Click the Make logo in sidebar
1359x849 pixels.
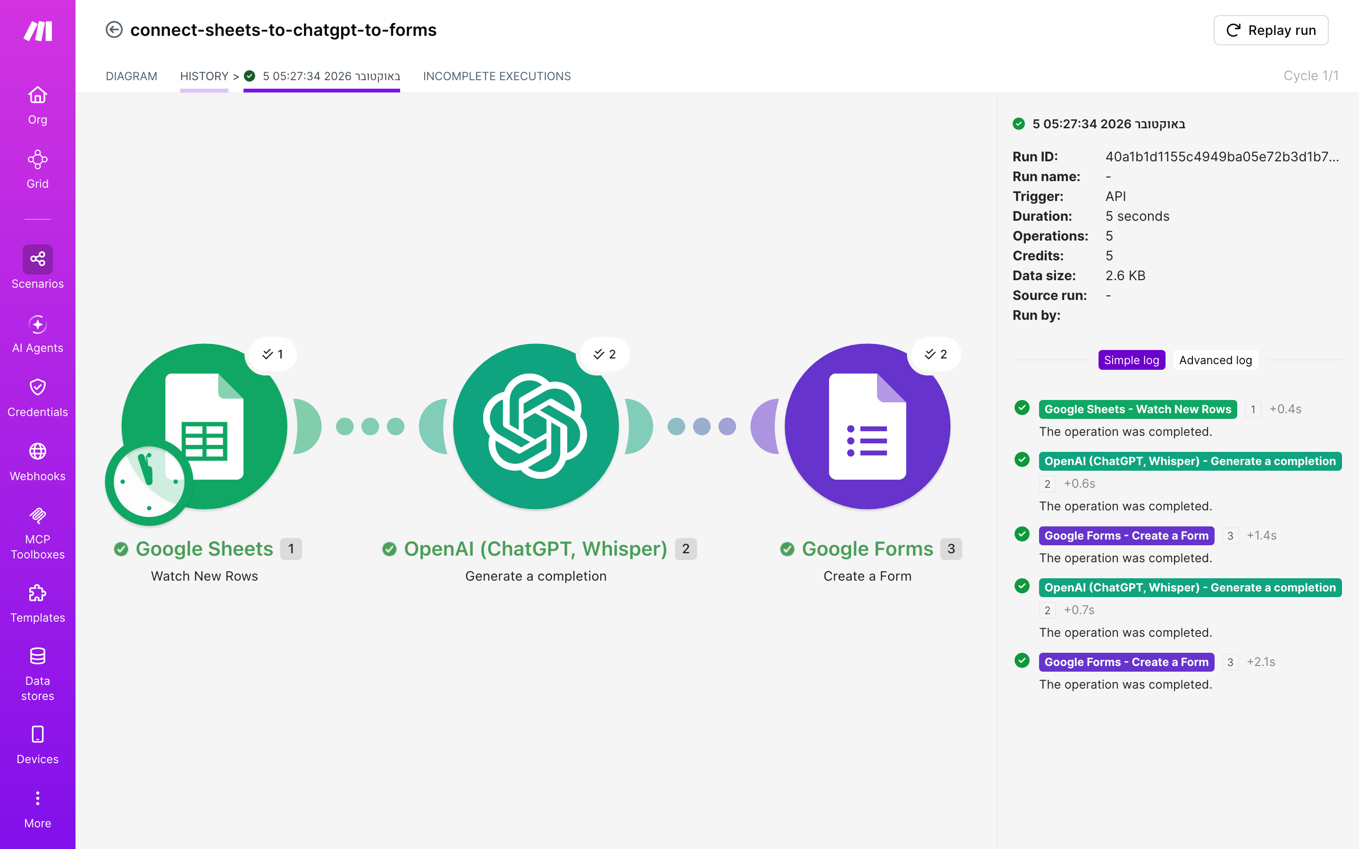[x=38, y=31]
